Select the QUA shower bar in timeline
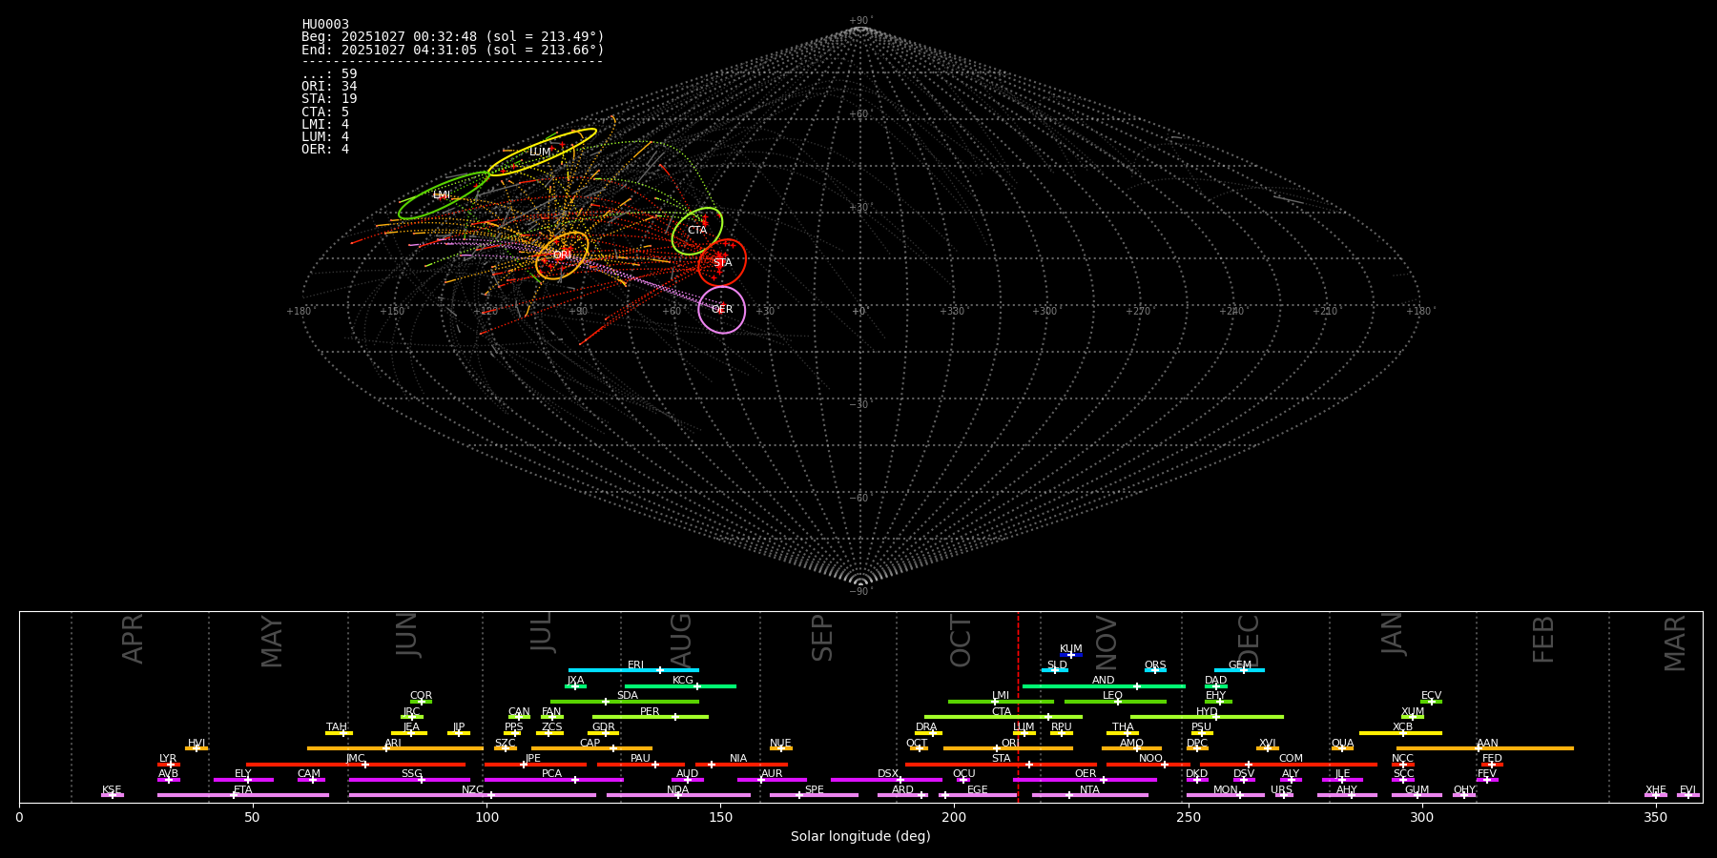 1342,748
